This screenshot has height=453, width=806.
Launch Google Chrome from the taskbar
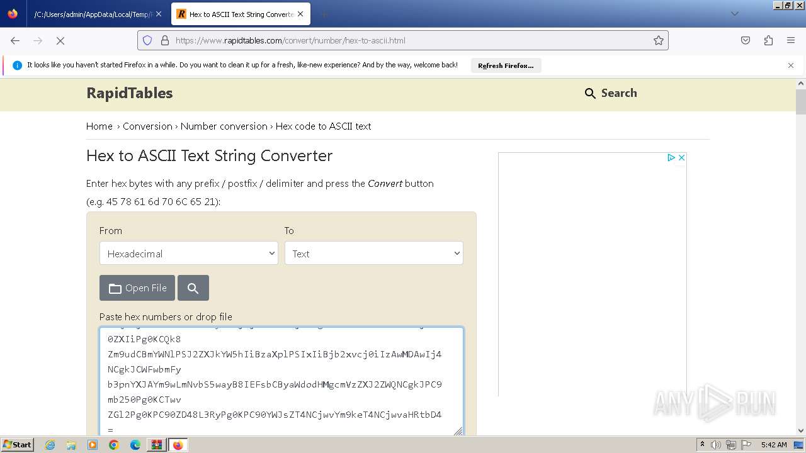coord(113,445)
